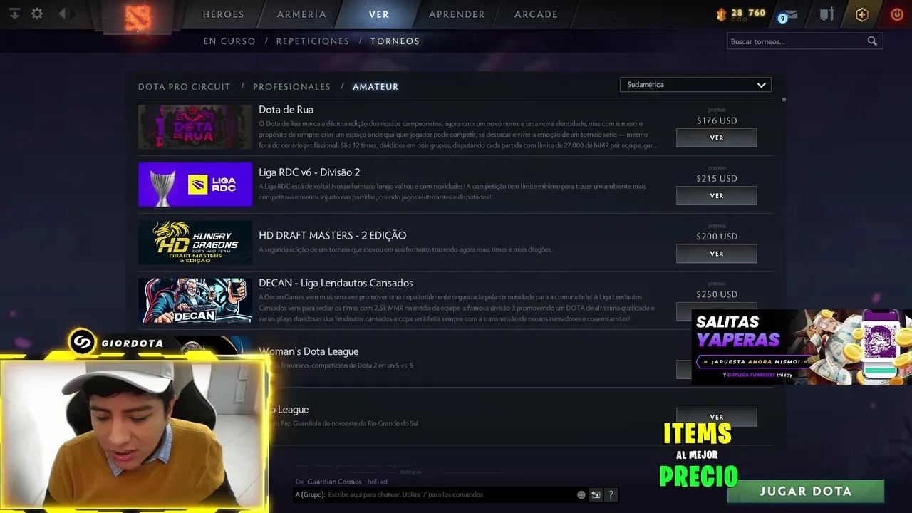Open the Arcade tab
The height and width of the screenshot is (513, 912).
536,14
